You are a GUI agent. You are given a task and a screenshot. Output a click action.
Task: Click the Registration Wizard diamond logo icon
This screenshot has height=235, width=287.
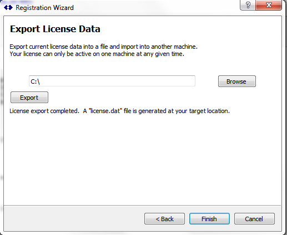point(8,8)
